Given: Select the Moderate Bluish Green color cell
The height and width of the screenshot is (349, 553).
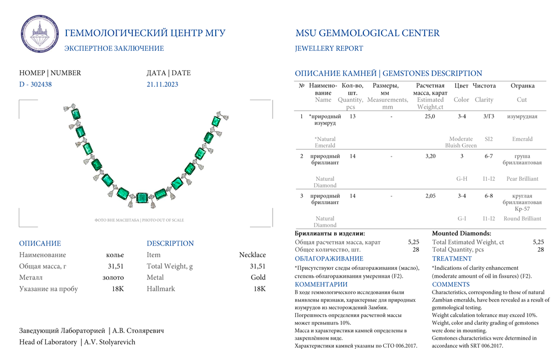Looking at the screenshot, I should click(461, 142).
